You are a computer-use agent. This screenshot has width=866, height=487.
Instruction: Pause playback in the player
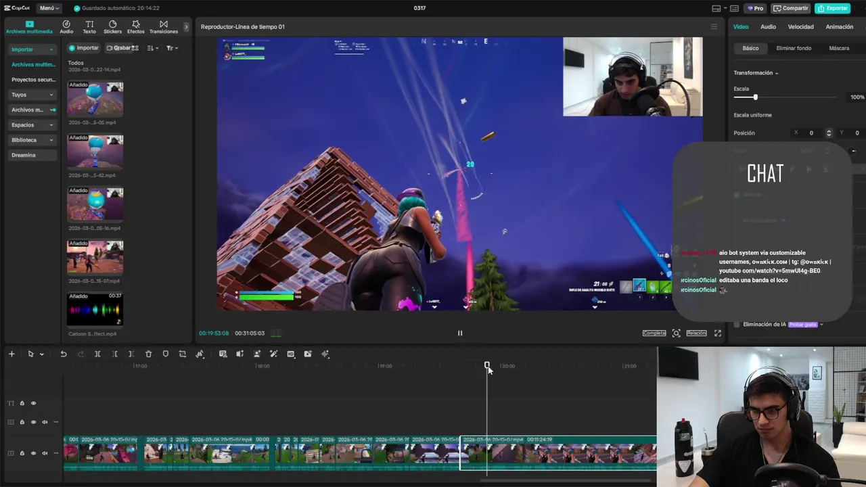tap(460, 333)
